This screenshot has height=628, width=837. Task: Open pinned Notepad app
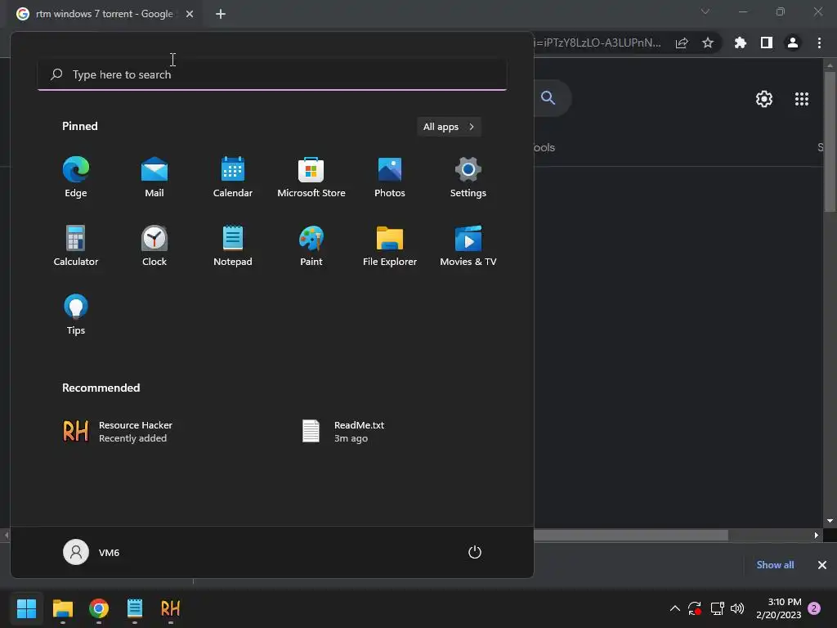tap(233, 245)
